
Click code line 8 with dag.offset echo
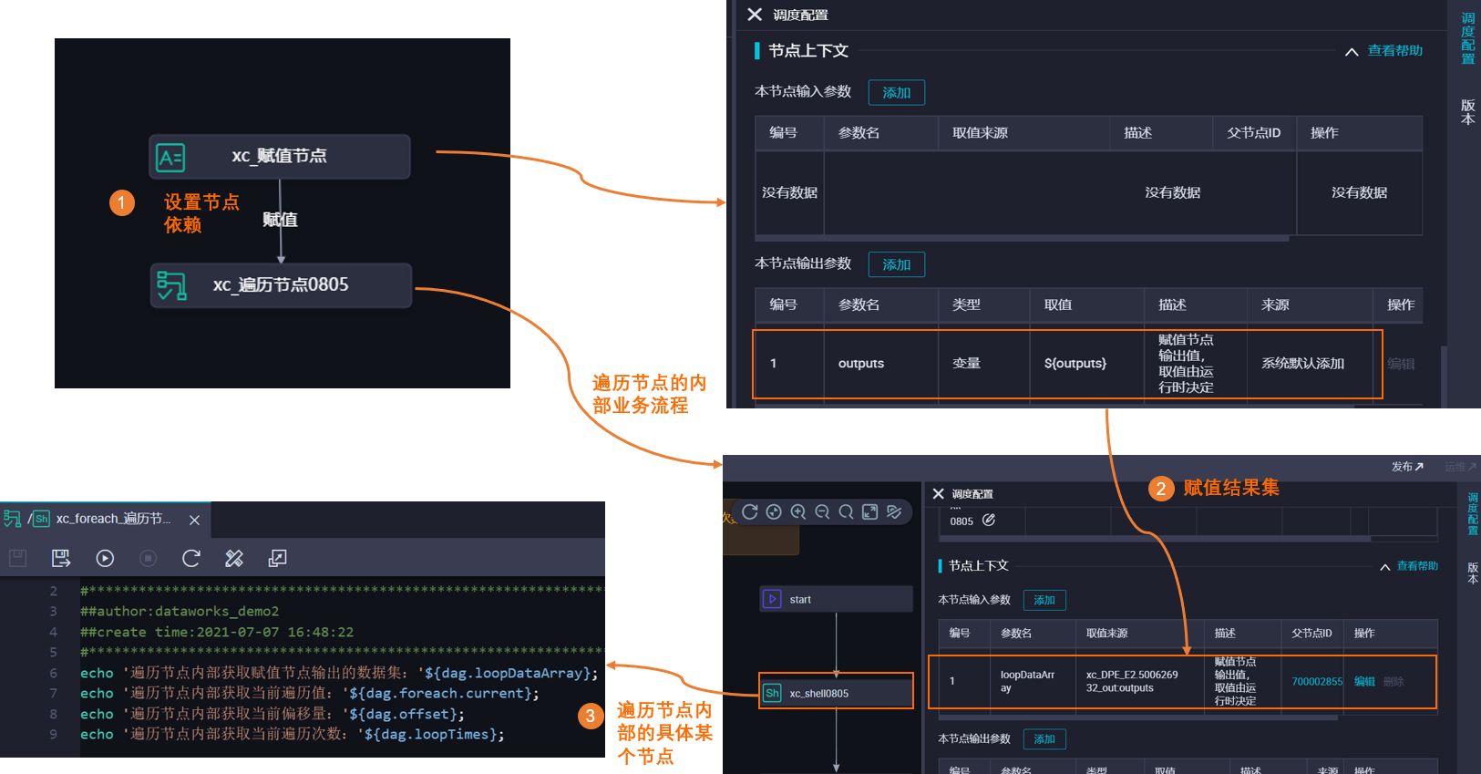point(273,714)
